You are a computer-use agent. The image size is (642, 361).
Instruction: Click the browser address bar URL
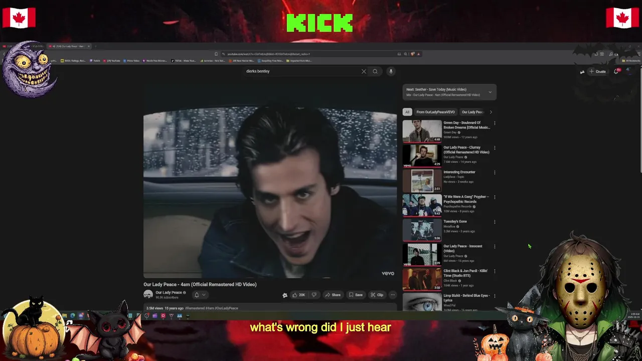tap(268, 54)
